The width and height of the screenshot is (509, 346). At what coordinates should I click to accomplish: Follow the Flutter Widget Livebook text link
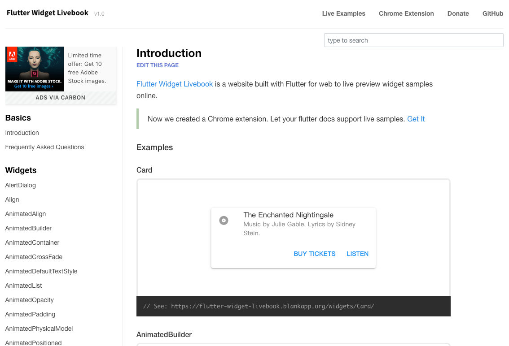pyautogui.click(x=175, y=84)
